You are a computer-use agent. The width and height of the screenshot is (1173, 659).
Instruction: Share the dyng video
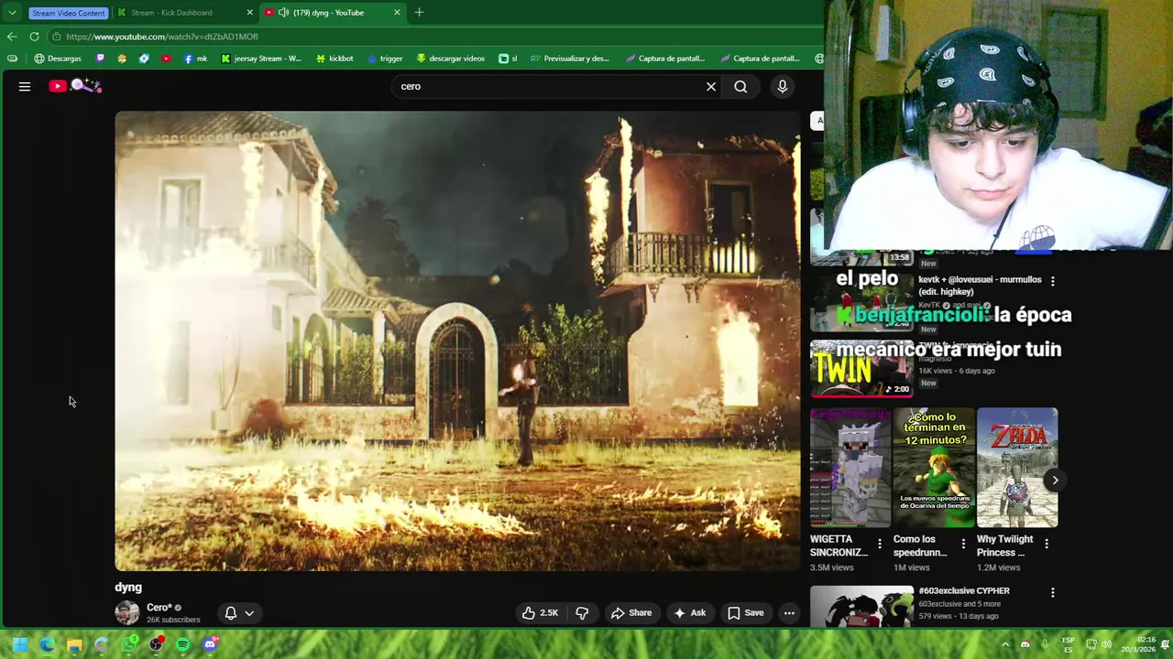pos(631,613)
